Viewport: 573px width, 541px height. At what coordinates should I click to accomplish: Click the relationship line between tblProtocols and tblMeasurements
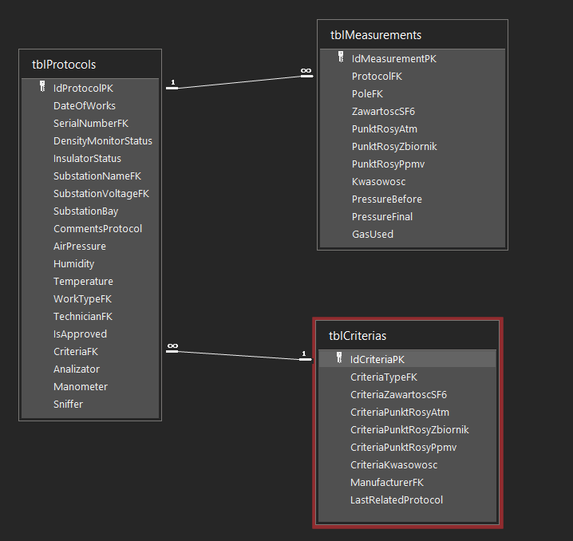point(239,82)
